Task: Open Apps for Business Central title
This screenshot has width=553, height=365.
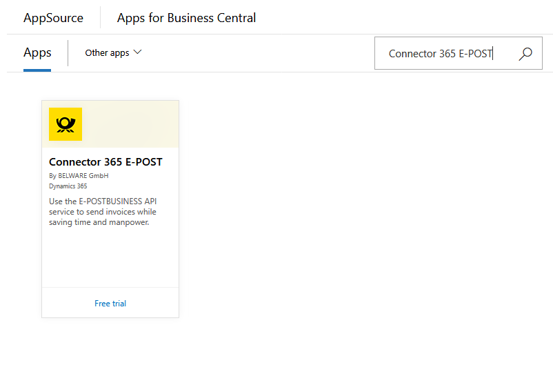Action: [187, 18]
